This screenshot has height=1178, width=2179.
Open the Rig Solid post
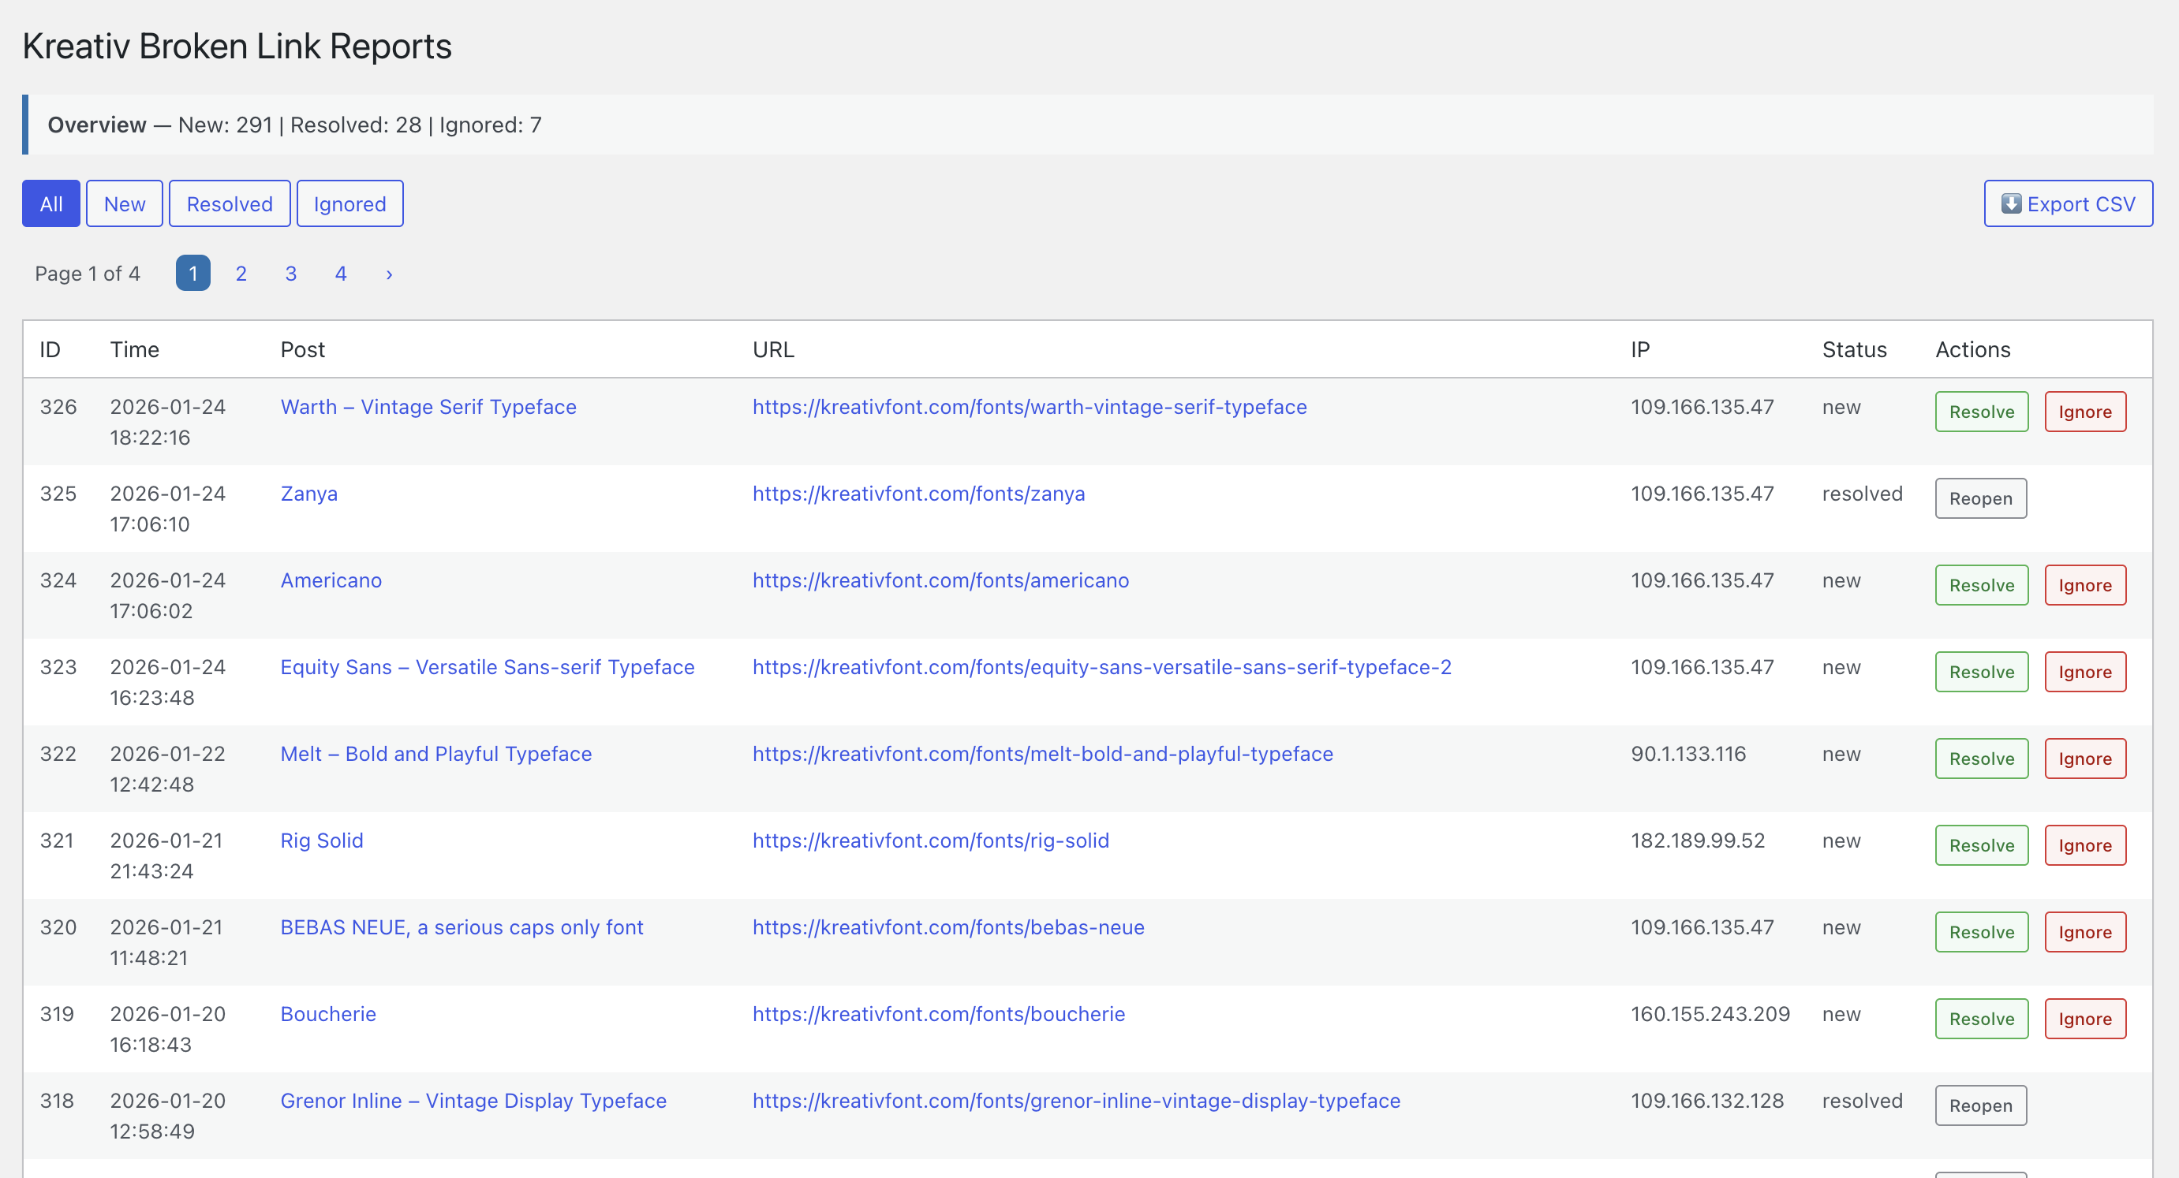point(321,840)
